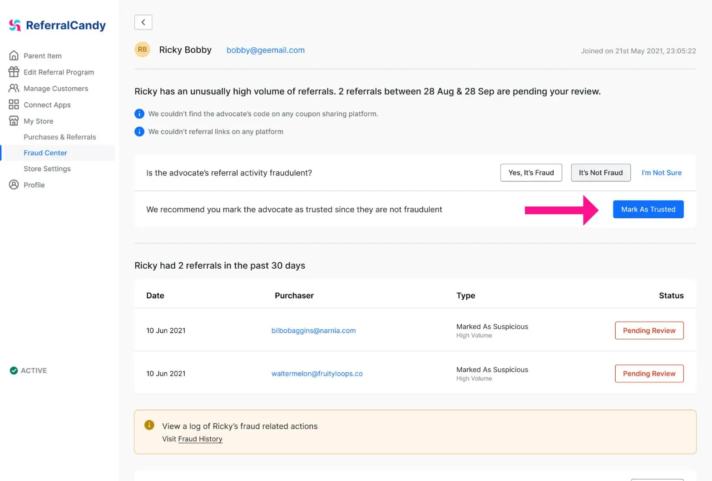Click the Joined on 21st May 2021 timestamp
The image size is (712, 481).
coord(638,51)
